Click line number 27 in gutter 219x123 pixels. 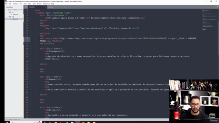[27, 38]
